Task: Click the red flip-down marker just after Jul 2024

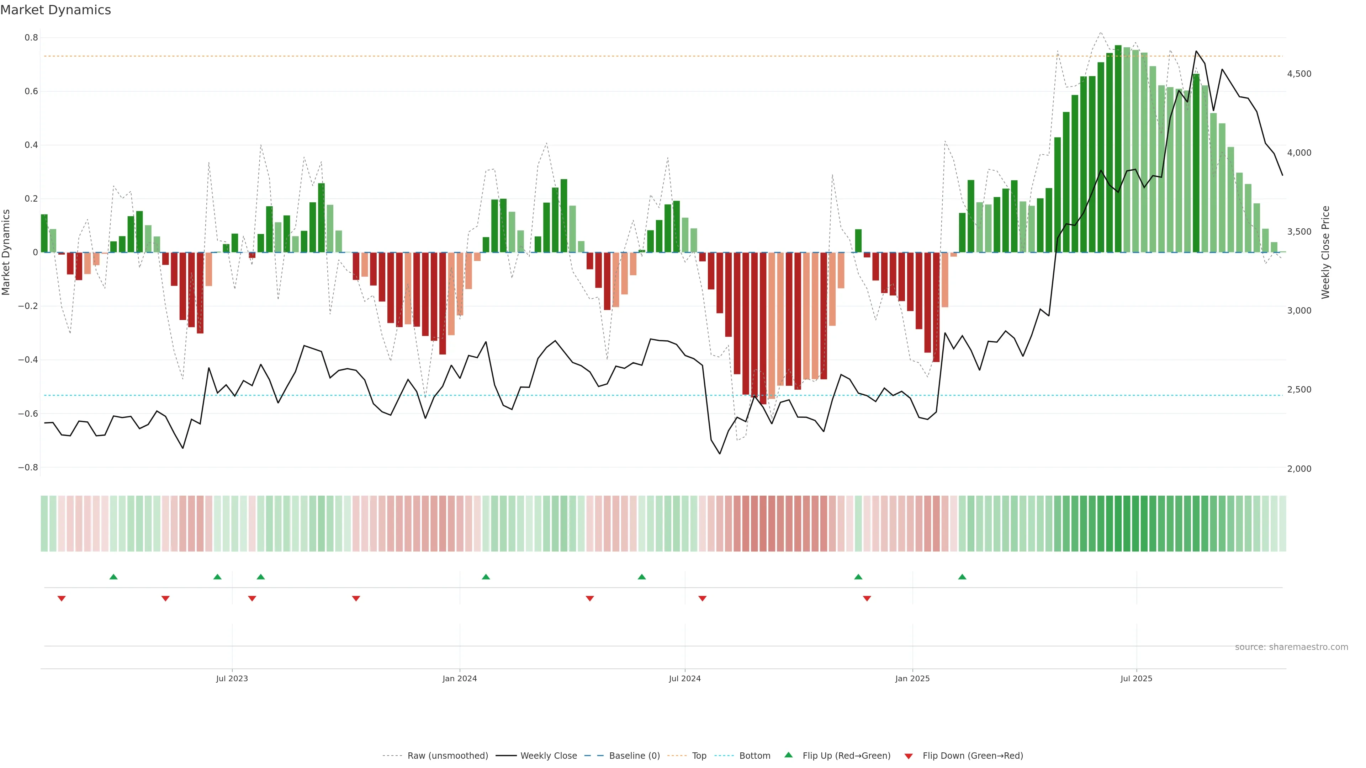Action: tap(703, 598)
